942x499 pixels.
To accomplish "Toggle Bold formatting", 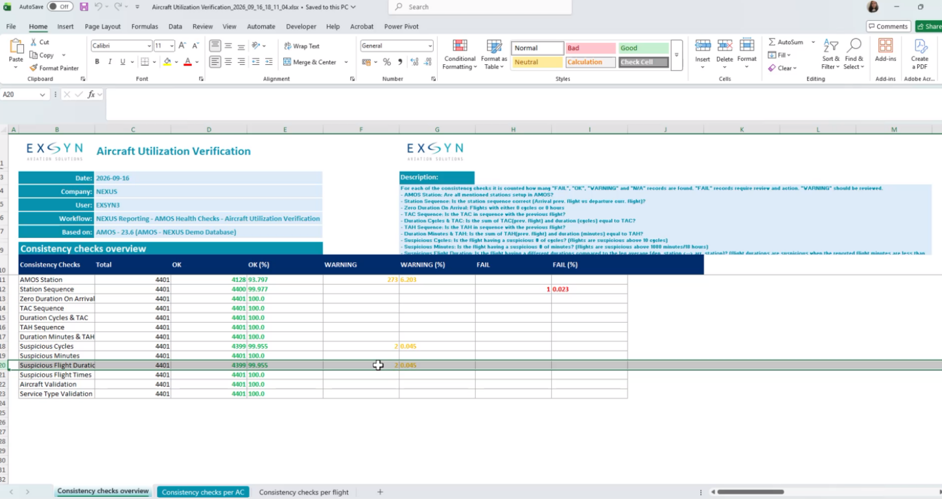I will (97, 62).
